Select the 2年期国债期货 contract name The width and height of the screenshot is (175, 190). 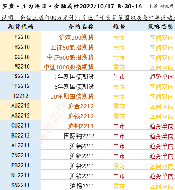(x=74, y=77)
